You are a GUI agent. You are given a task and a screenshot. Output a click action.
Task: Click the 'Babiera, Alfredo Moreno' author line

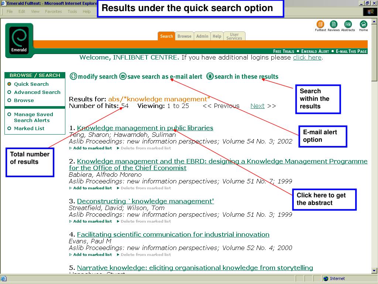tap(105, 175)
